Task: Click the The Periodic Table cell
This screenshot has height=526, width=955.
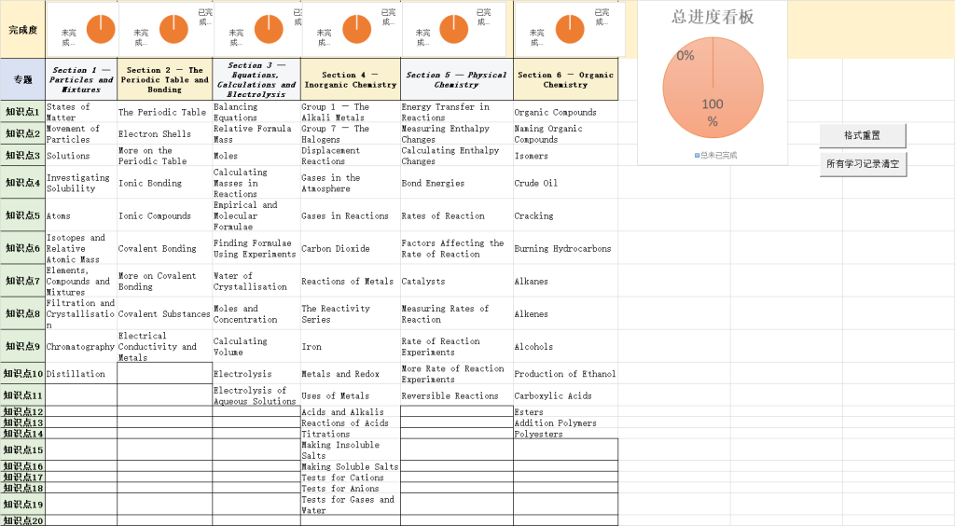Action: pos(164,112)
